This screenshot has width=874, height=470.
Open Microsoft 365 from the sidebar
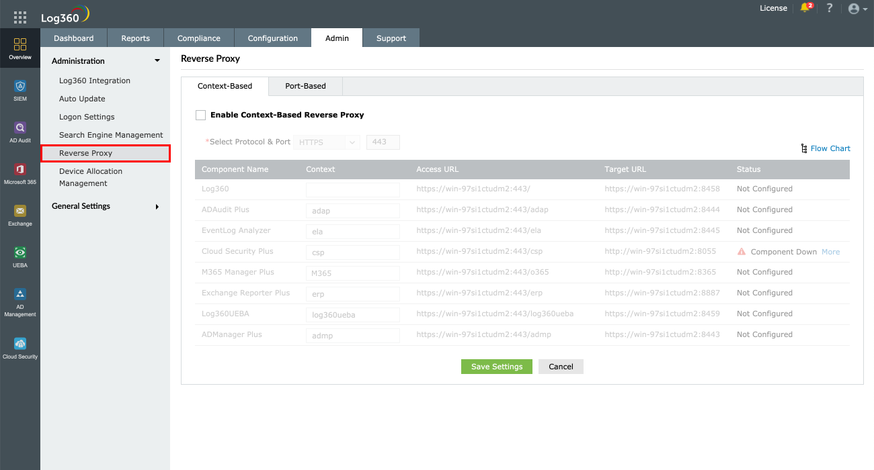point(20,174)
